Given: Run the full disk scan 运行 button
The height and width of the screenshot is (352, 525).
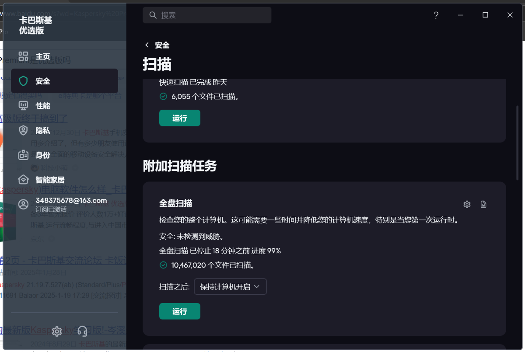Looking at the screenshot, I should click(x=180, y=311).
